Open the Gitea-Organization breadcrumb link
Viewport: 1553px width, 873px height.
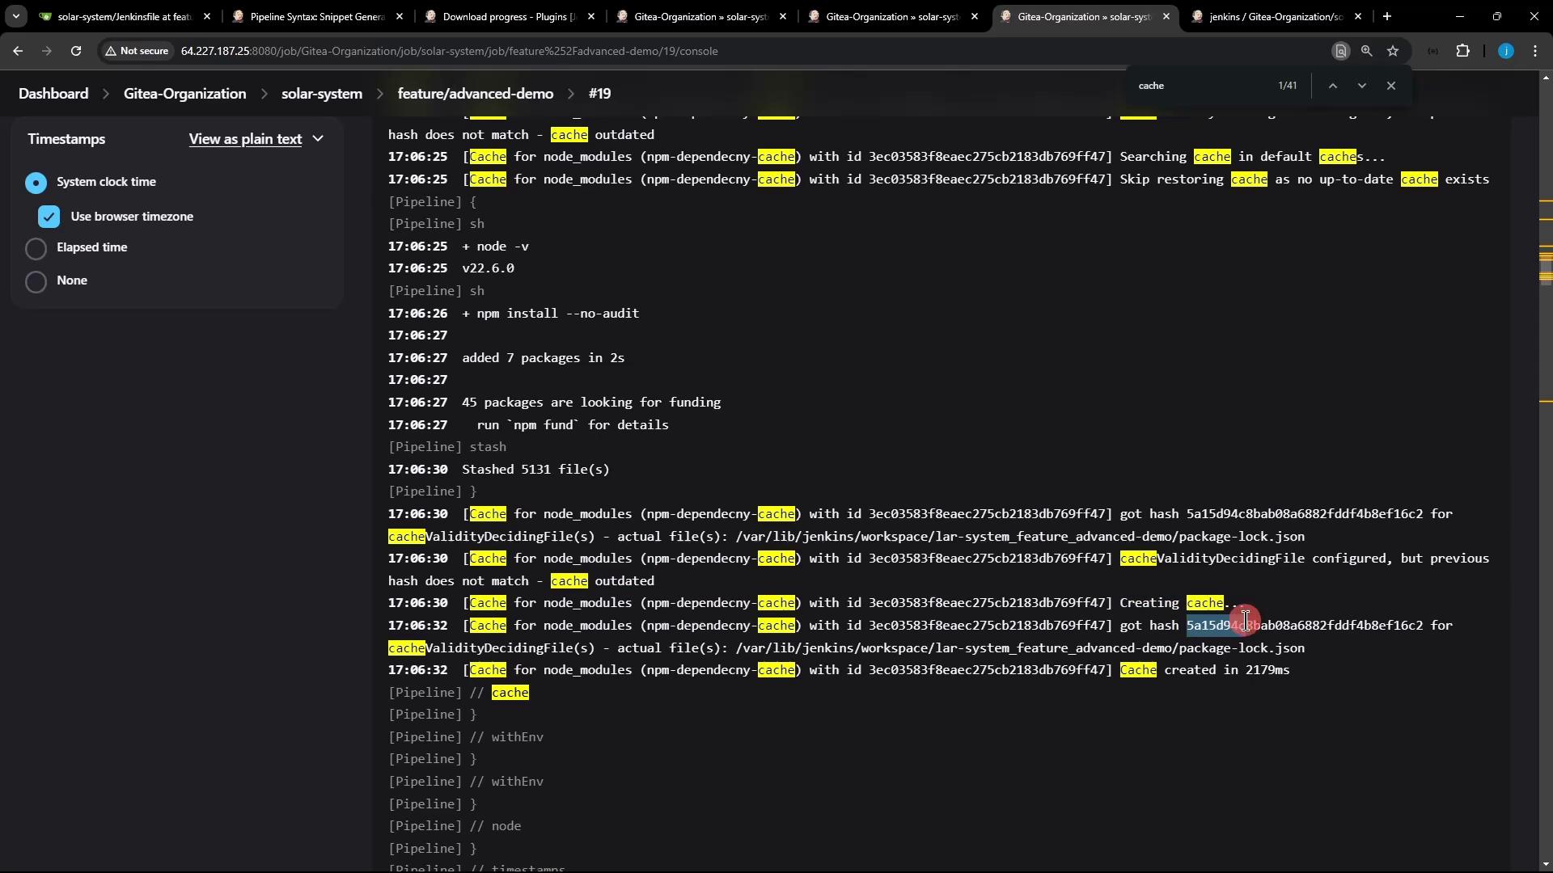(x=184, y=94)
